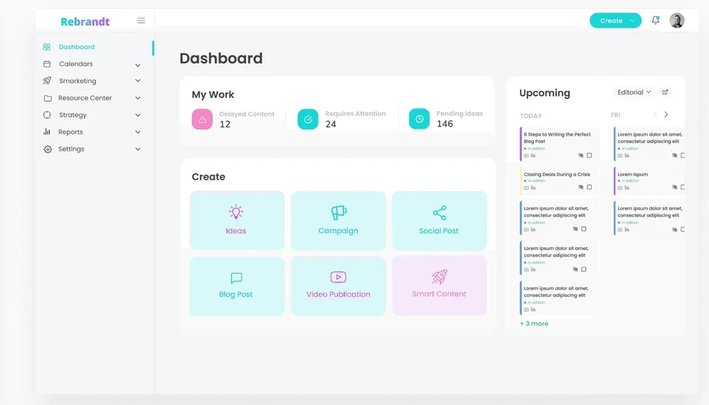Image resolution: width=709 pixels, height=405 pixels.
Task: Click the Create button in header
Action: point(615,21)
